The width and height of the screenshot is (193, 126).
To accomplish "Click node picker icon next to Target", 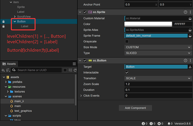I will (190, 67).
